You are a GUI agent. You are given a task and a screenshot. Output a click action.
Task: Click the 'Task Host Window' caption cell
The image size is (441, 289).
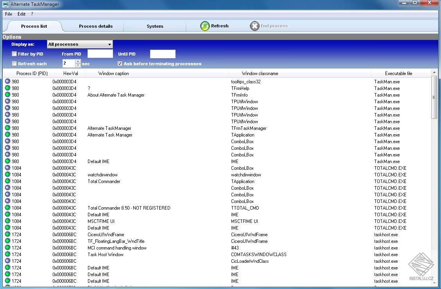[x=106, y=254]
